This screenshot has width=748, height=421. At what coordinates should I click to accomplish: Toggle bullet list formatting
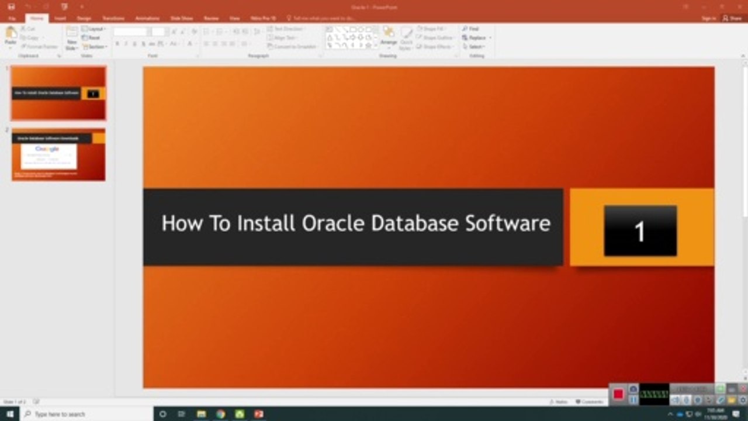click(x=207, y=32)
